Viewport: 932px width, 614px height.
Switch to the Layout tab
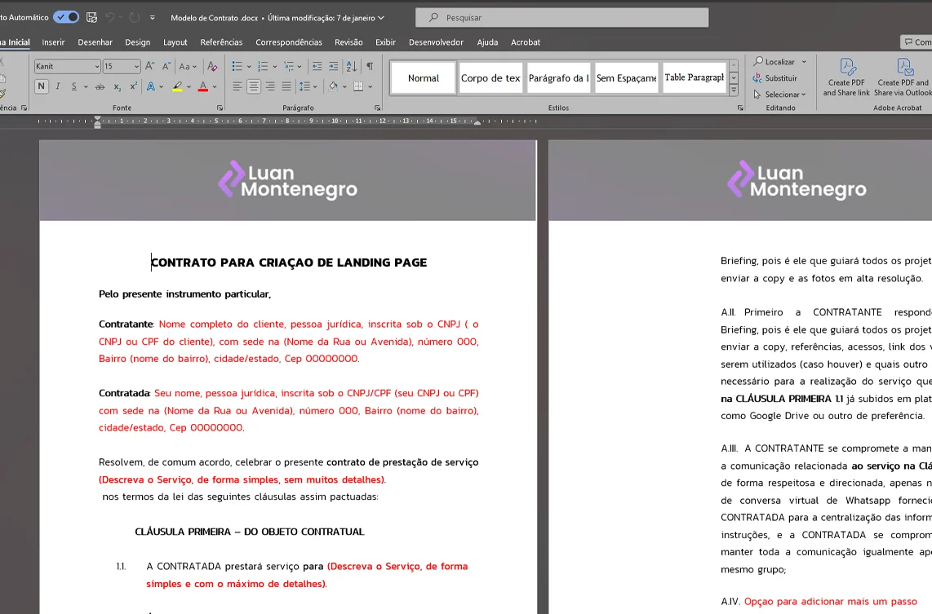coord(175,42)
